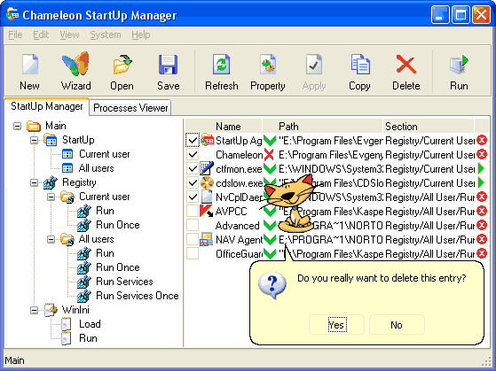Select Run under WinIni

click(88, 338)
